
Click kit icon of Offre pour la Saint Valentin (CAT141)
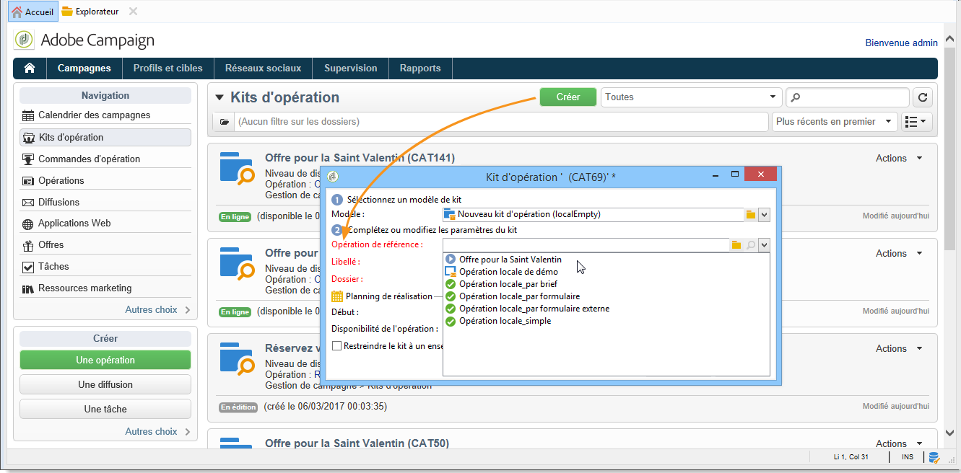[237, 170]
